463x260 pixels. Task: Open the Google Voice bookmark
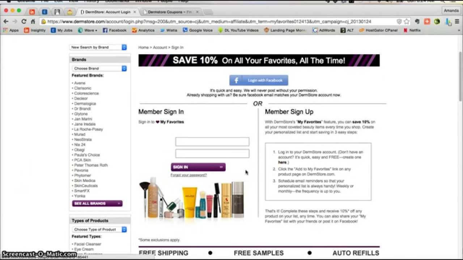tap(198, 30)
